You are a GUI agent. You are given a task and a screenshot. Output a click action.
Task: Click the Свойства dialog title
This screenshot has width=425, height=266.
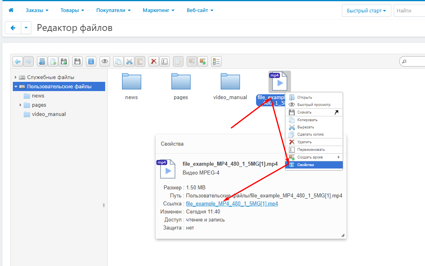[172, 144]
